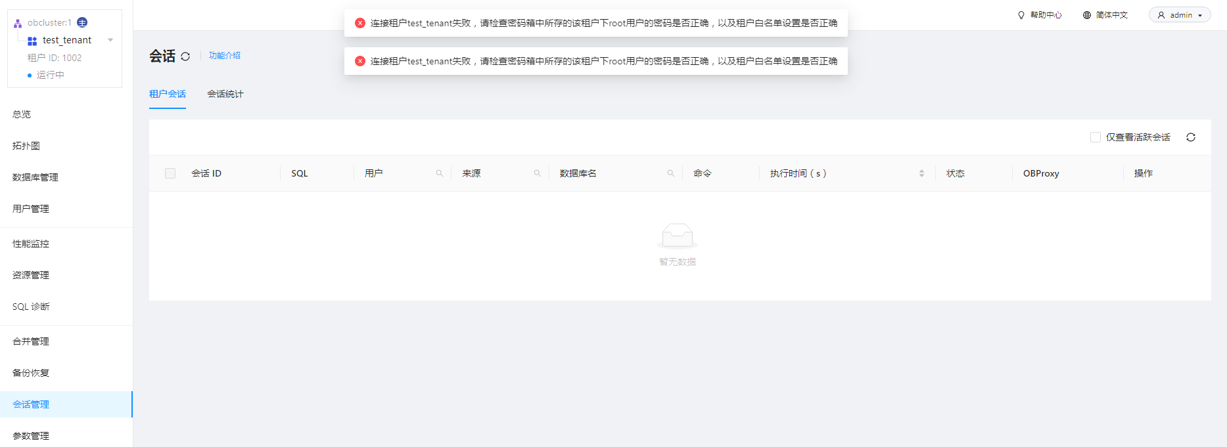Sort by the 执行时间 (s) column arrows
The width and height of the screenshot is (1227, 447).
click(921, 173)
